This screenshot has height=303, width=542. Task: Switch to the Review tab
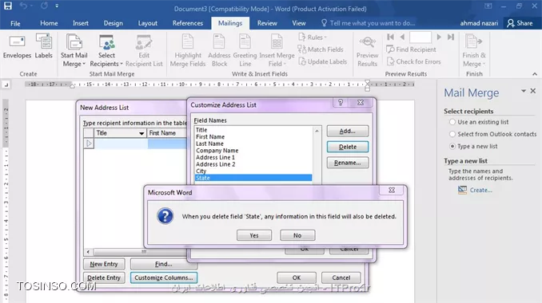coord(267,23)
